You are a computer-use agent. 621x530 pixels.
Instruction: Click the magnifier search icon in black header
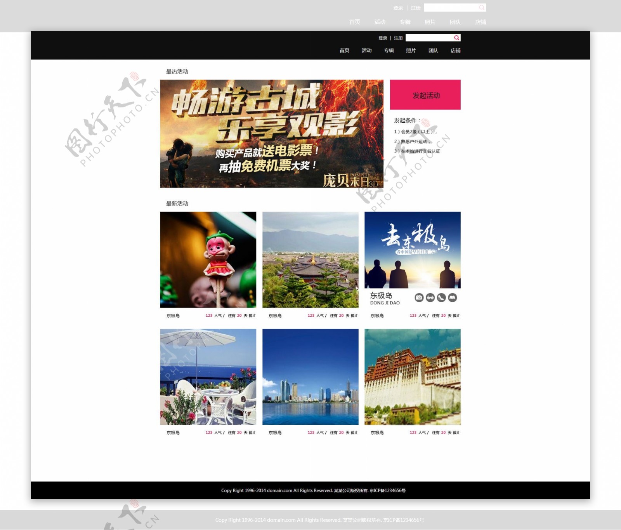[457, 38]
